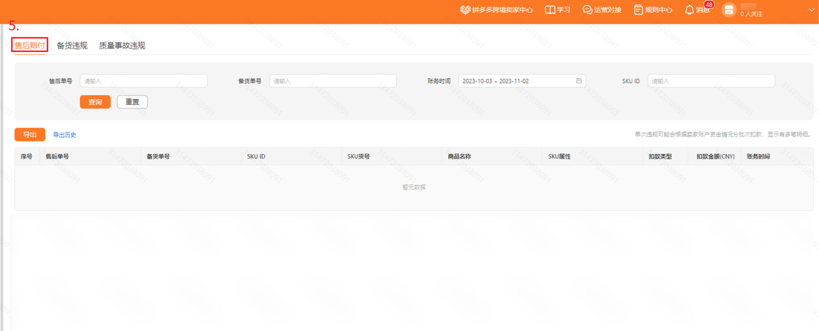Select the SKU ID search input
This screenshot has height=331, width=819.
(711, 81)
